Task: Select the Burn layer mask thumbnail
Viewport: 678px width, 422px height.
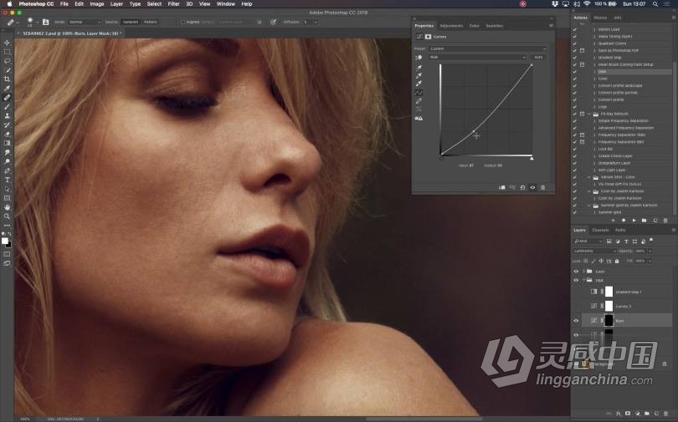Action: (x=609, y=321)
